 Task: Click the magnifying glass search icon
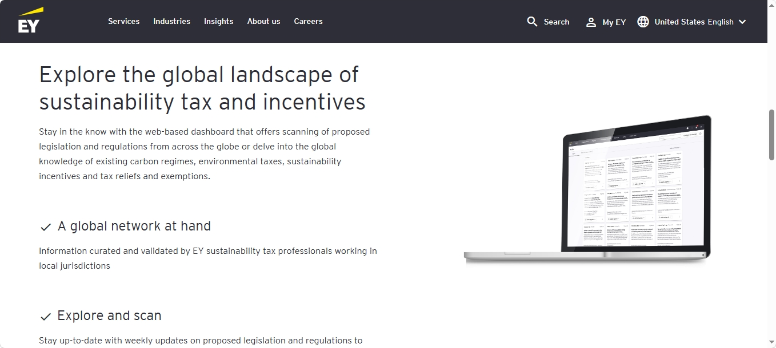532,22
